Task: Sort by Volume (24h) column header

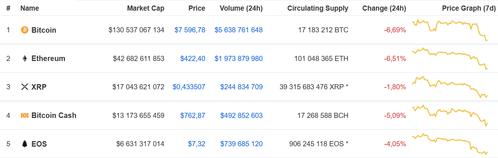Action: pos(241,8)
